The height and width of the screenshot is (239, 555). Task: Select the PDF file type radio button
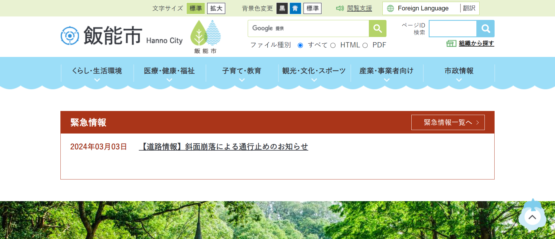pyautogui.click(x=365, y=45)
